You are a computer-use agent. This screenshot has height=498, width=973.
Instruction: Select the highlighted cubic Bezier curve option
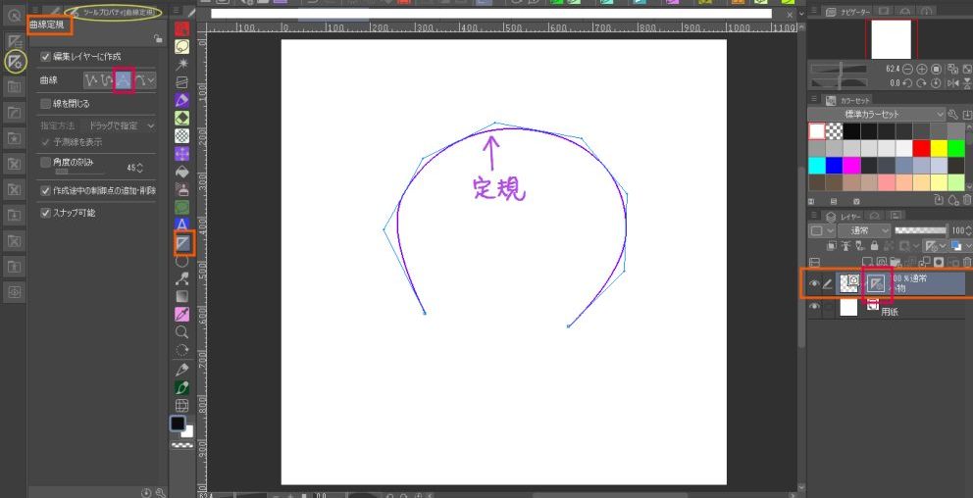(125, 80)
